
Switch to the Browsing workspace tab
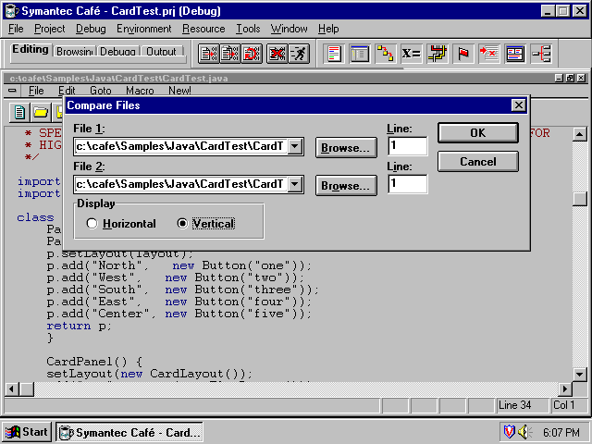pos(74,52)
